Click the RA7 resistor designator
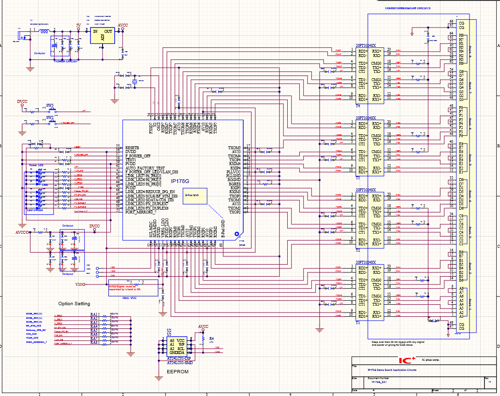This screenshot has width=500, height=396. point(94,339)
